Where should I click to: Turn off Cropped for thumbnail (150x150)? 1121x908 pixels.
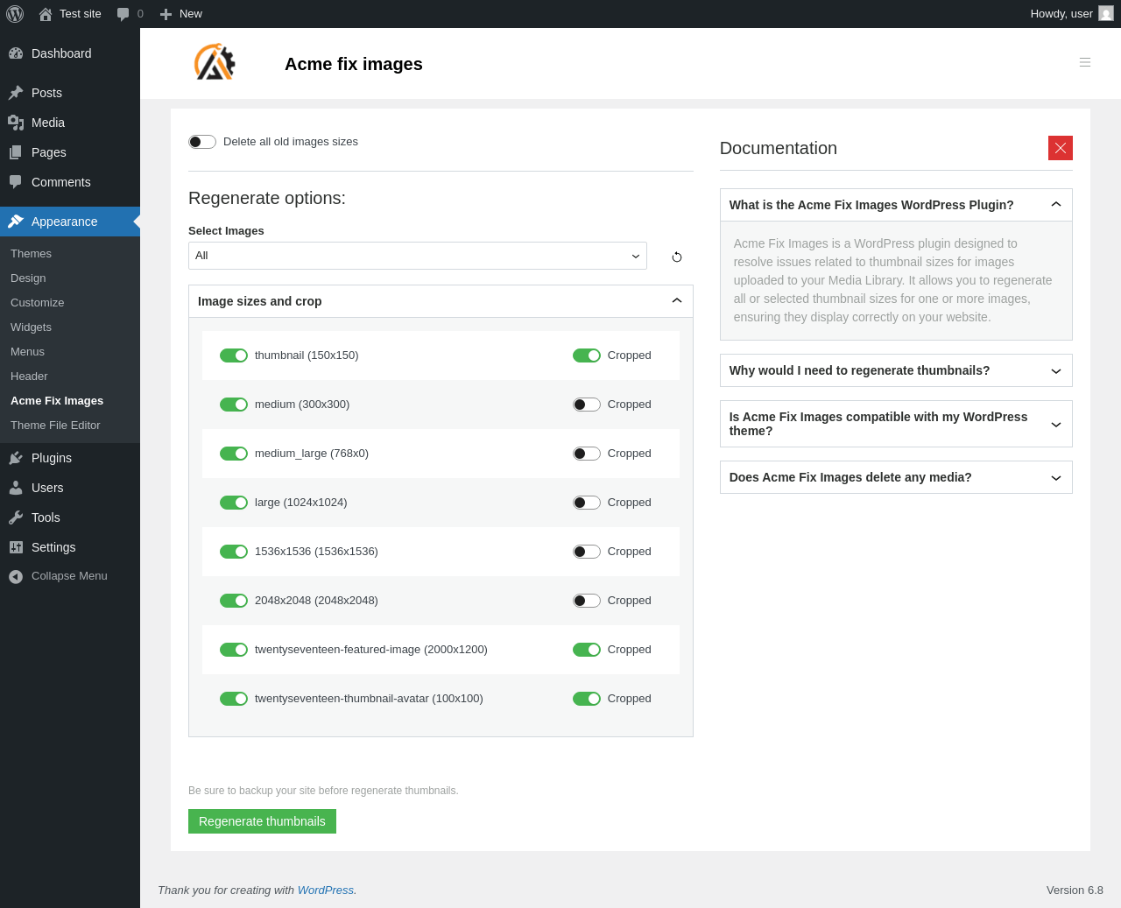(587, 355)
